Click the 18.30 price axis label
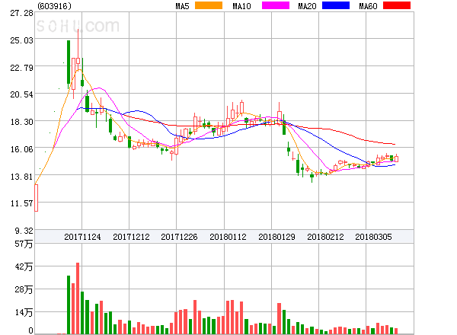The width and height of the screenshot is (457, 335). tap(21, 122)
